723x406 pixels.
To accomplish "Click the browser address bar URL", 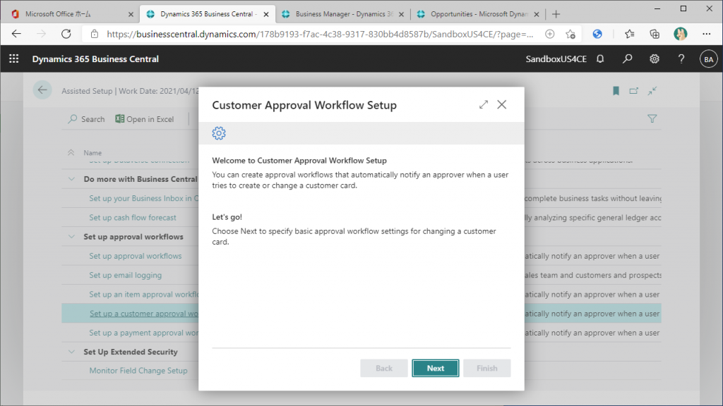I will tap(320, 34).
